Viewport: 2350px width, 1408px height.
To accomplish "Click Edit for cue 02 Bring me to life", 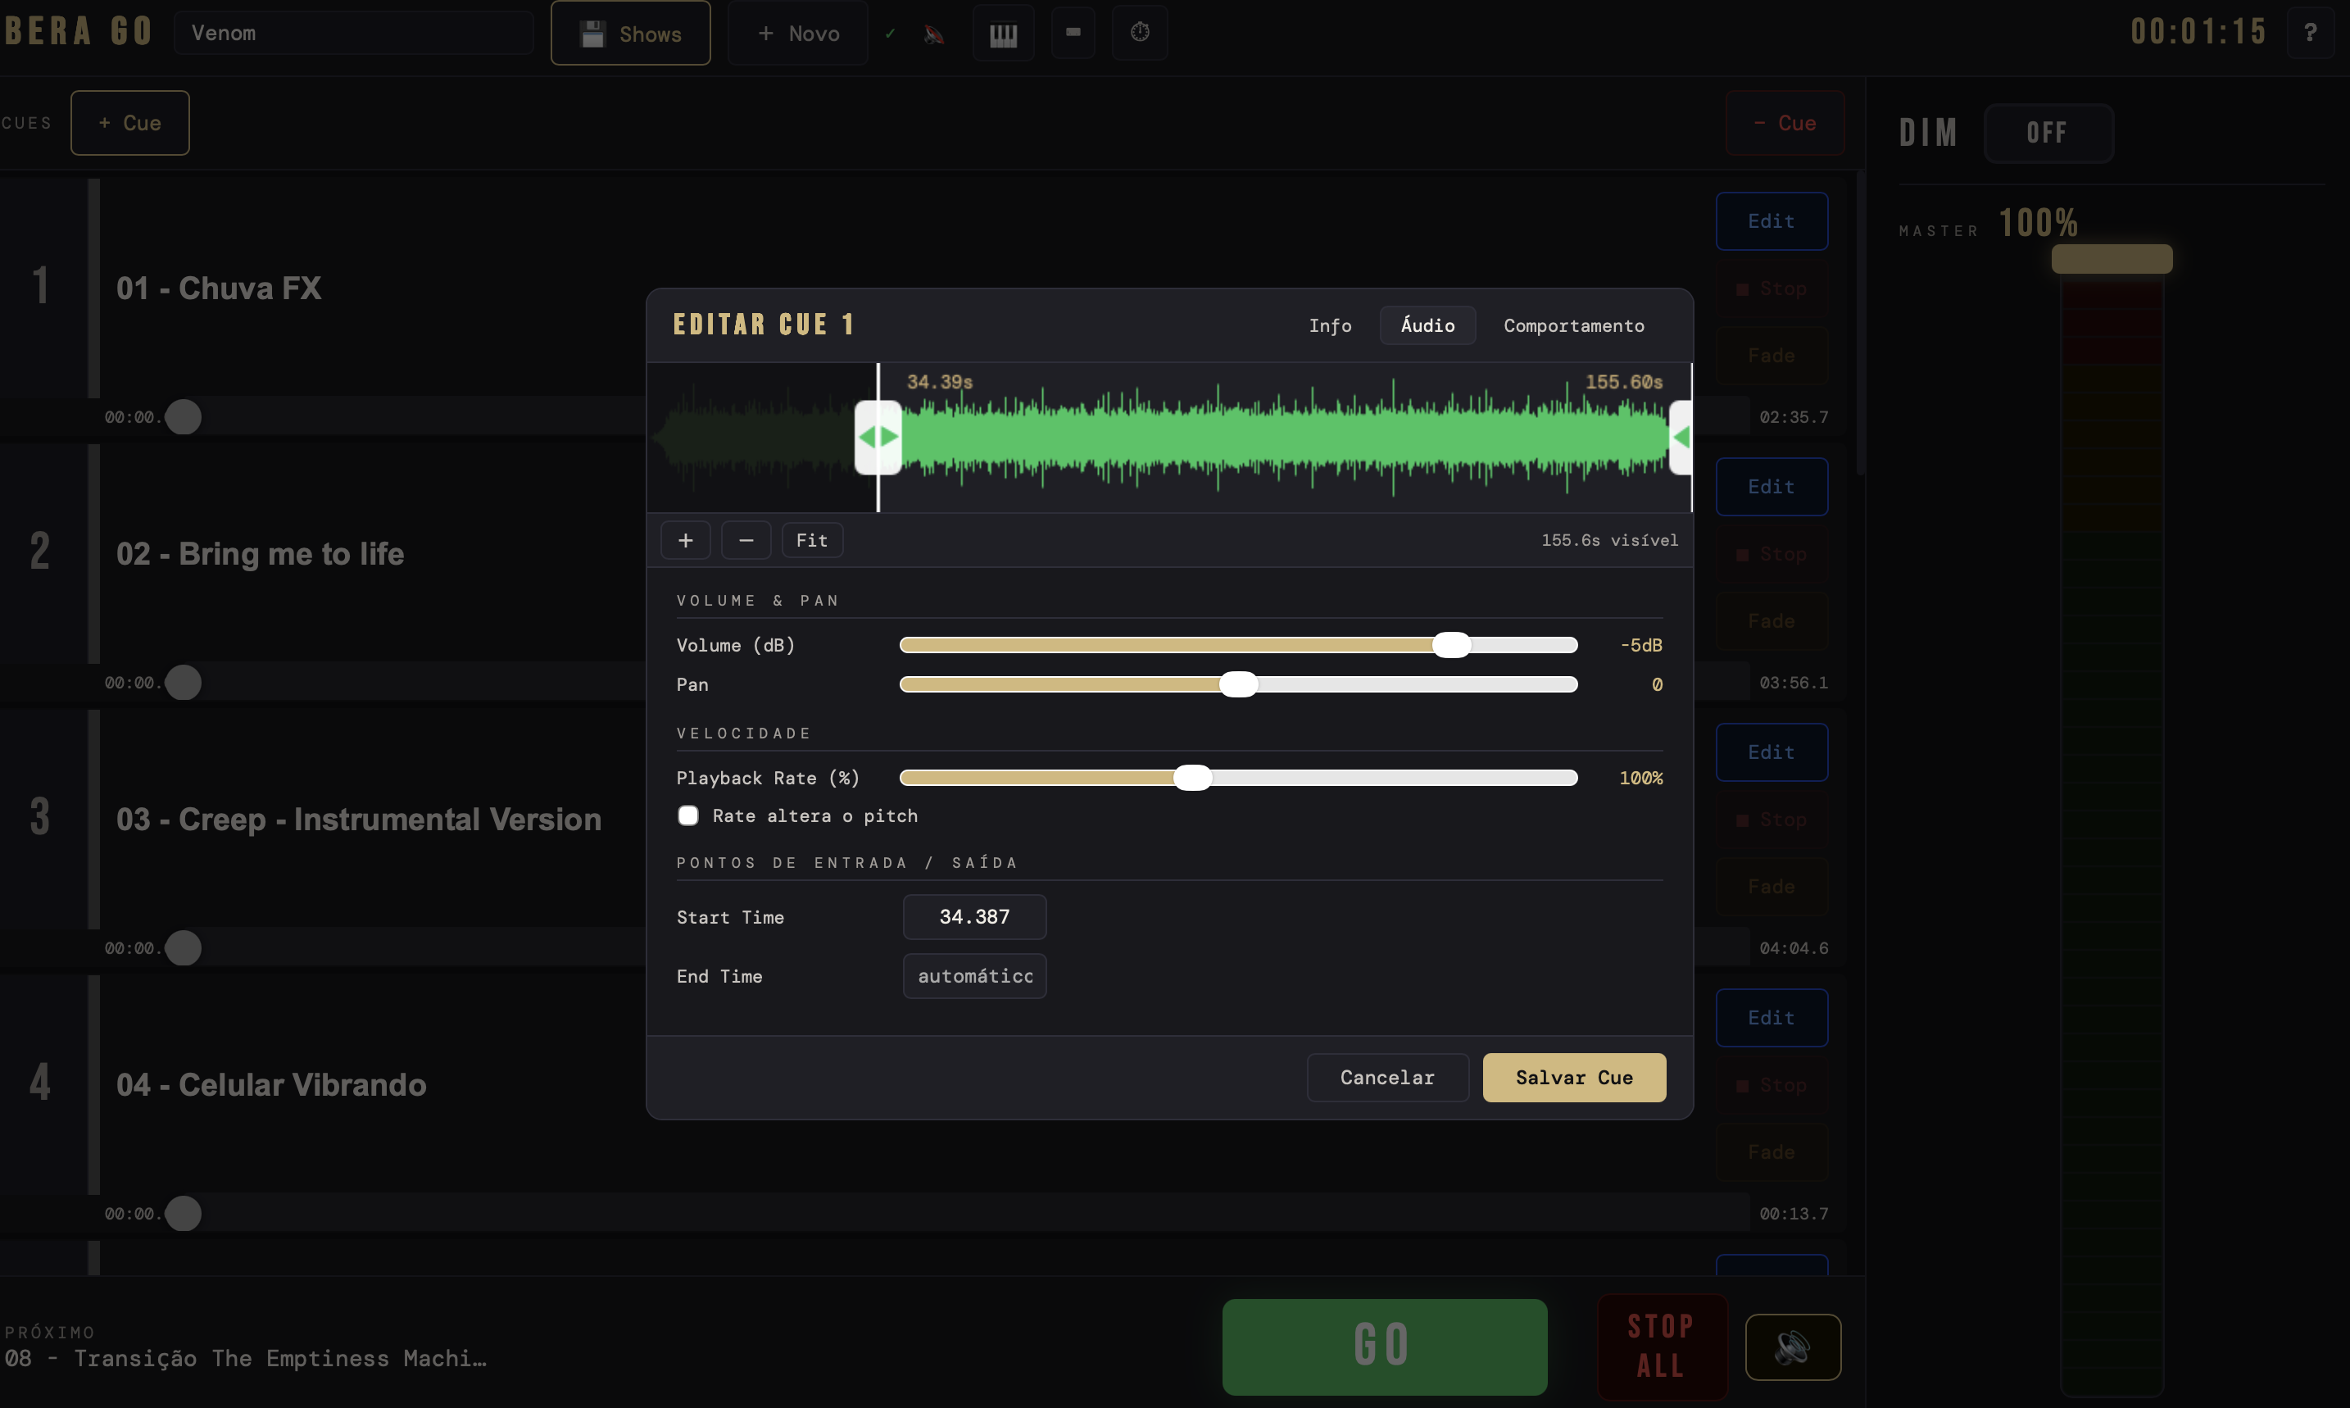I will pyautogui.click(x=1772, y=487).
